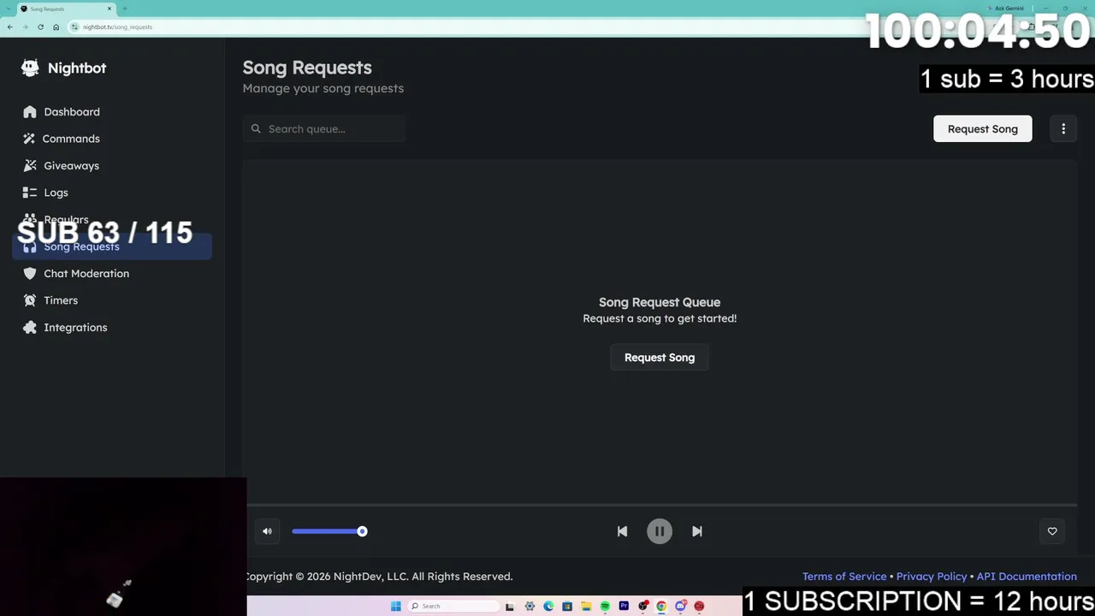Open the three-dot options menu

click(x=1063, y=129)
